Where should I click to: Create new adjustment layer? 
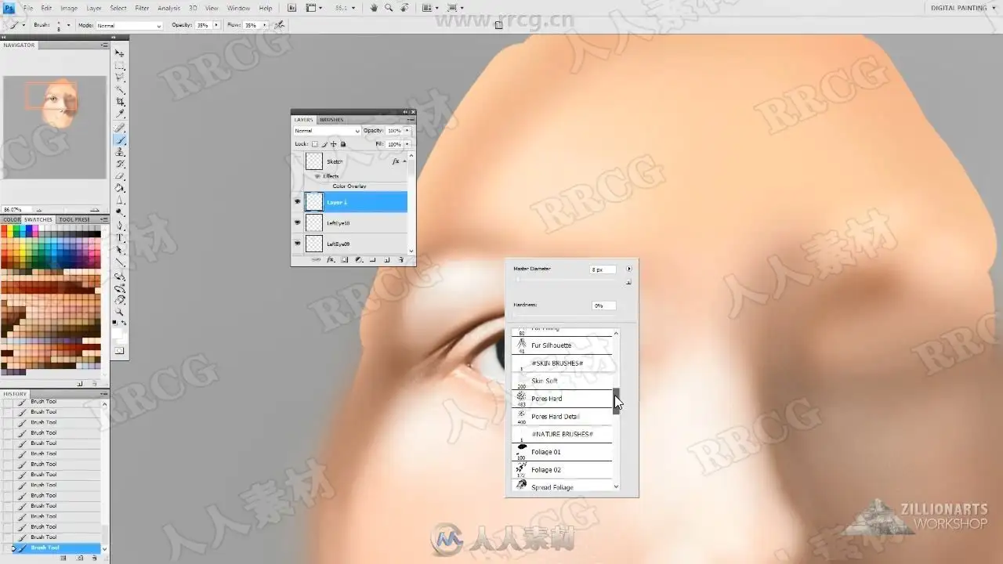[358, 260]
